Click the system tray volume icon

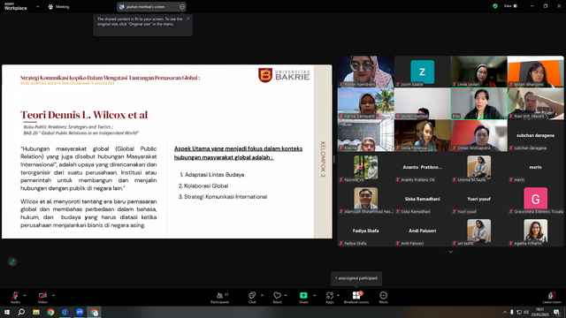(x=526, y=312)
